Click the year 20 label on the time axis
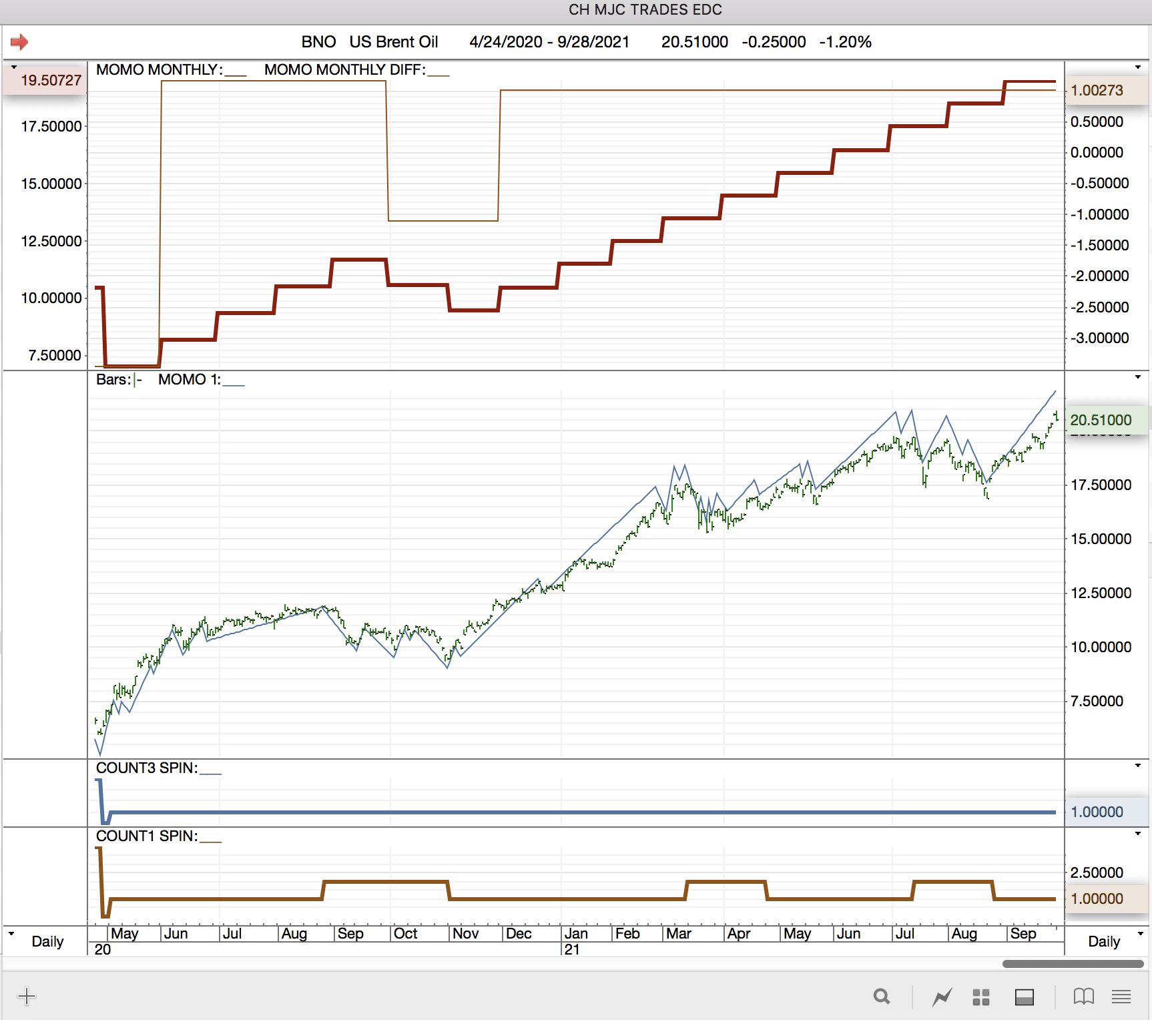This screenshot has height=1020, width=1152. pos(103,949)
